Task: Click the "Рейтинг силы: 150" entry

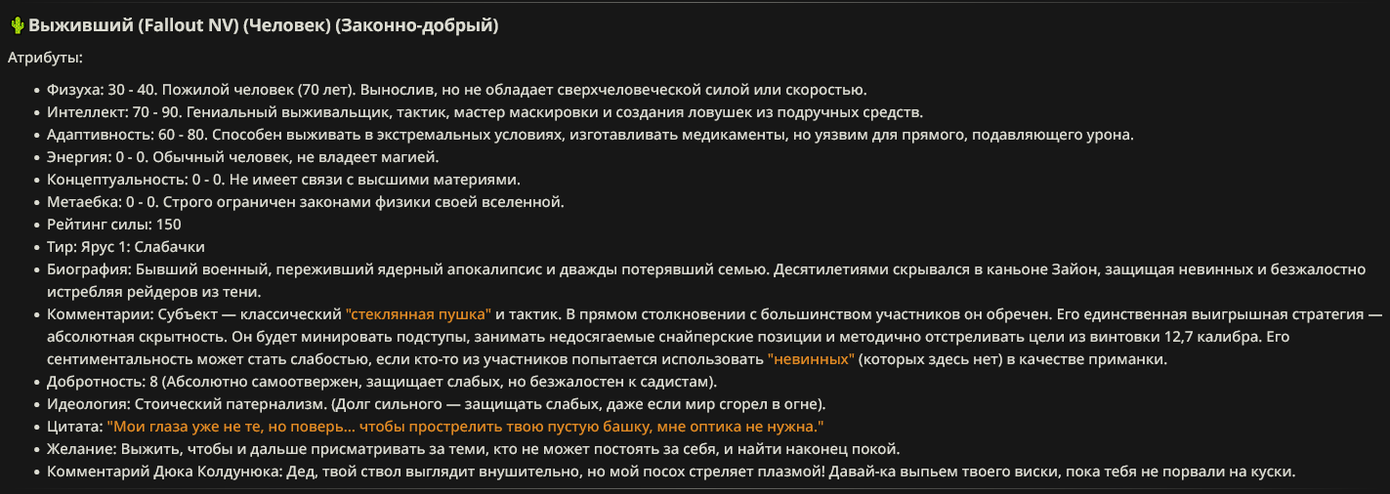Action: (113, 225)
